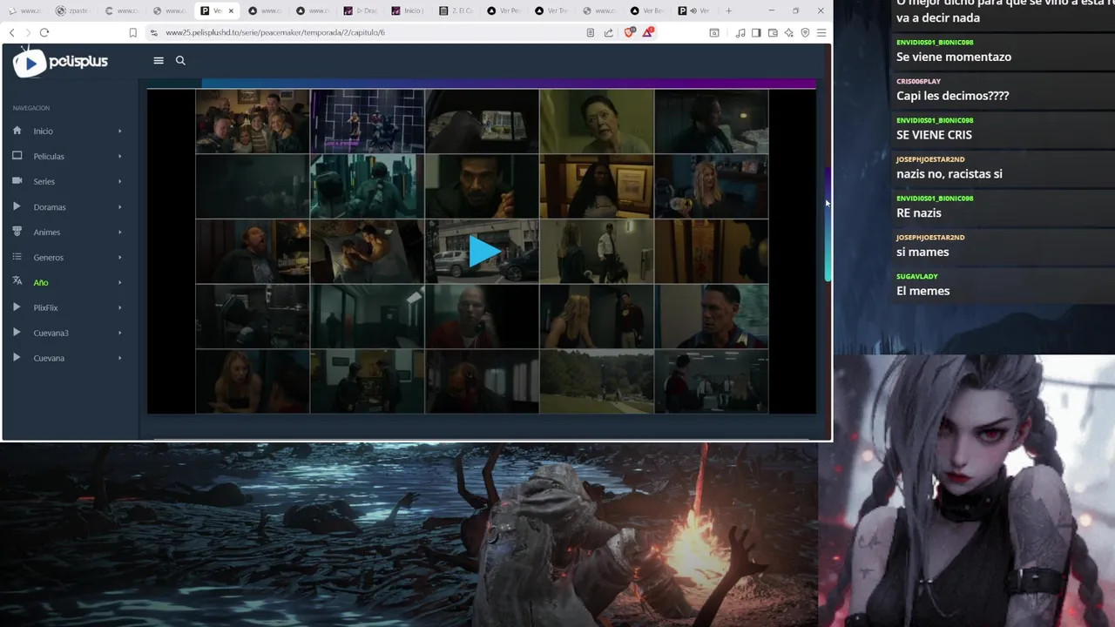This screenshot has width=1115, height=627.
Task: Click the NAVEGACION sidebar heading
Action: click(31, 108)
